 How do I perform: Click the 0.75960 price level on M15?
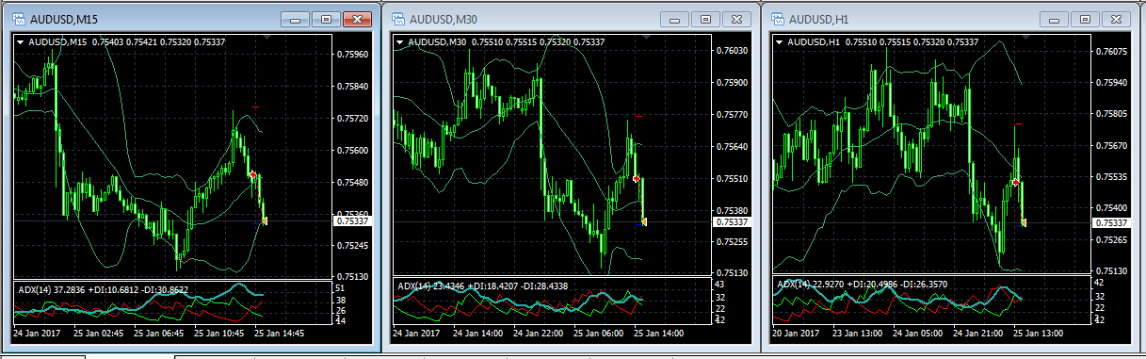[x=354, y=55]
